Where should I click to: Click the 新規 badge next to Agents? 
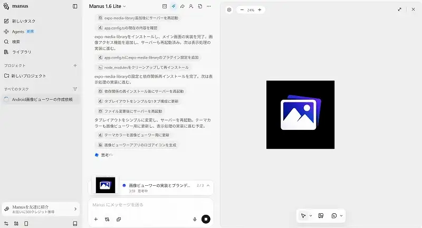pyautogui.click(x=30, y=31)
